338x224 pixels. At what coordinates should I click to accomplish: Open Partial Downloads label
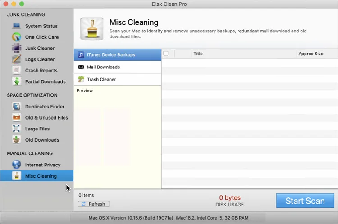tap(45, 81)
